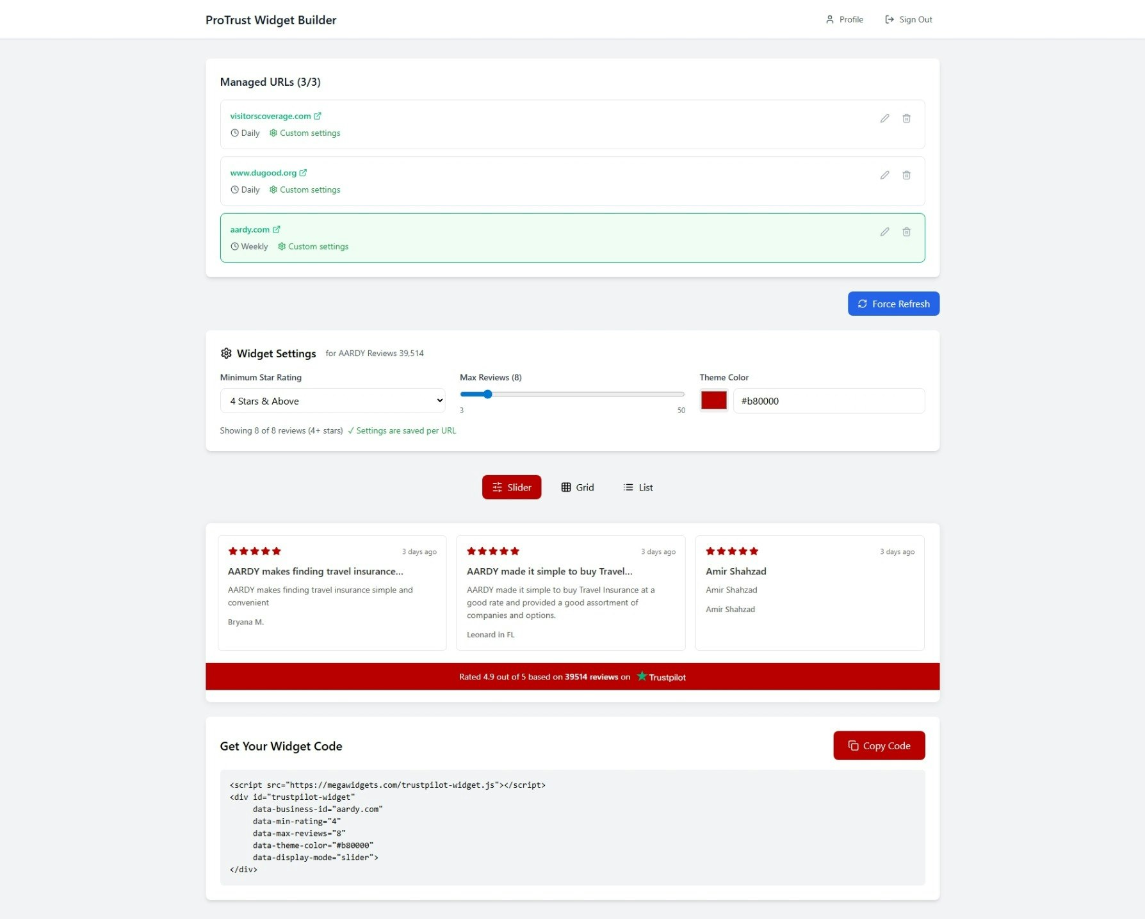Click the Copy Code button
This screenshot has height=919, width=1145.
(879, 745)
